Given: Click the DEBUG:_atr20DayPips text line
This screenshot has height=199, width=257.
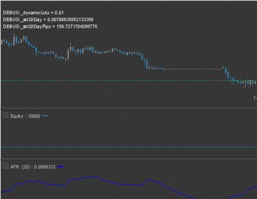Looking at the screenshot, I should click(x=50, y=27).
